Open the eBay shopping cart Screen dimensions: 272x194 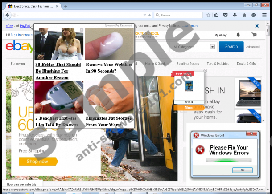click(x=254, y=35)
